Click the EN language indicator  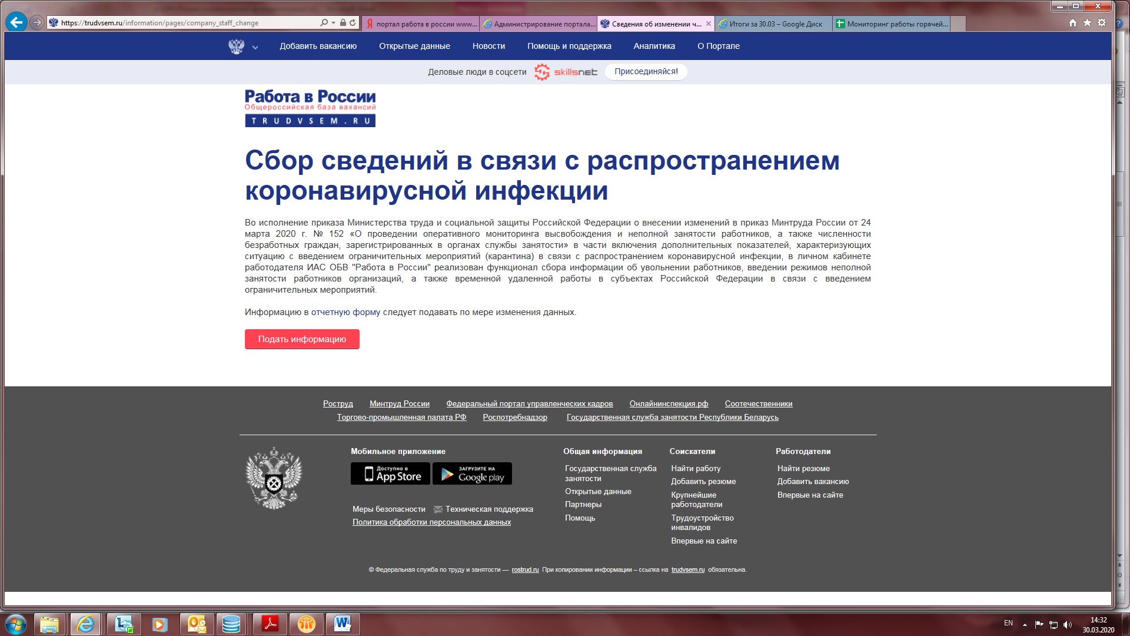pos(1008,623)
